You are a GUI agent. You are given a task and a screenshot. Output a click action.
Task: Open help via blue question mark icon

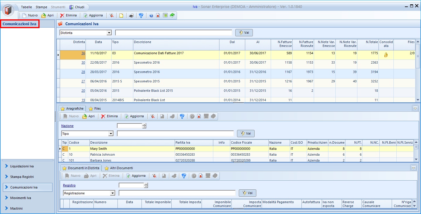(151, 16)
